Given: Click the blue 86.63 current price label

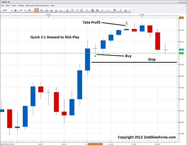Looking at the screenshot, I should point(181,50).
